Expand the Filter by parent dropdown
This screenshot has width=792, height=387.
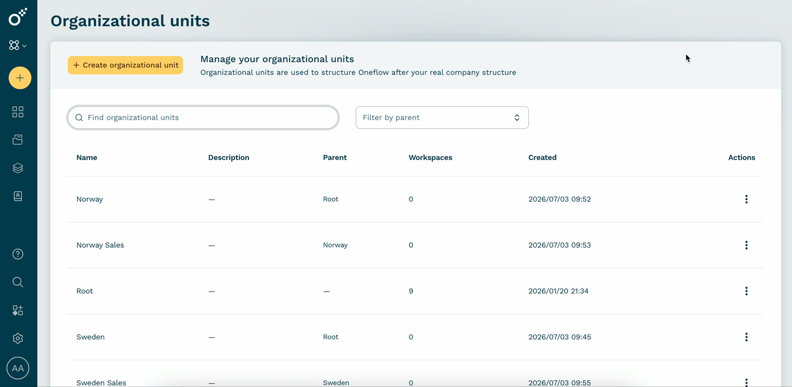442,118
